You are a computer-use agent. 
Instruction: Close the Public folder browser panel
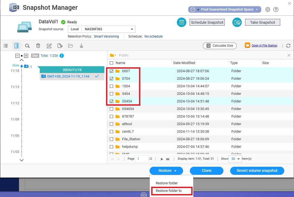point(289,55)
